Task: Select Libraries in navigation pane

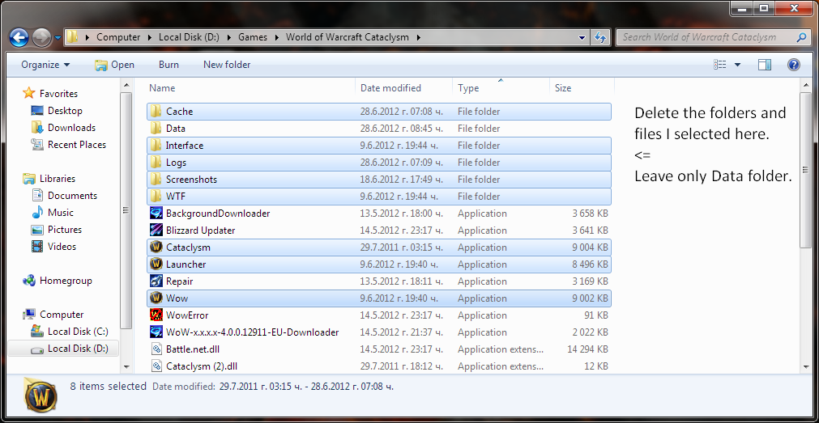Action: (58, 179)
